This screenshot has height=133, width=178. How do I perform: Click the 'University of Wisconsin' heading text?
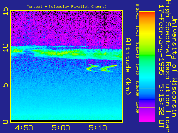pyautogui.click(x=175, y=66)
